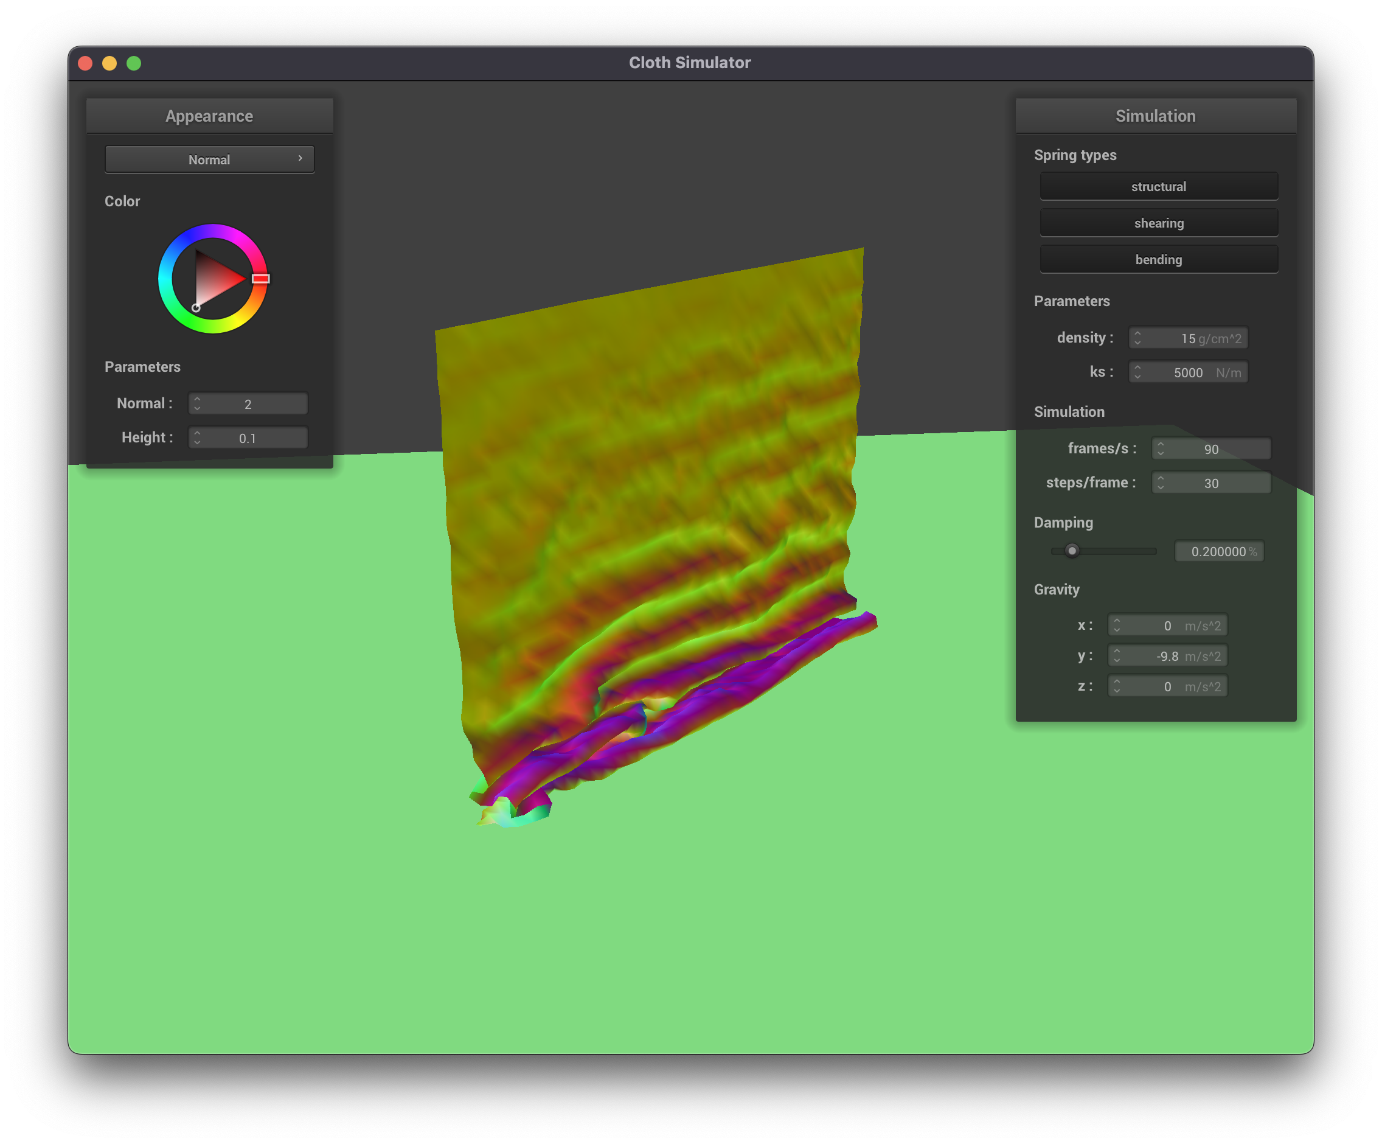The width and height of the screenshot is (1382, 1144).
Task: Toggle the structural spring type
Action: (1158, 186)
